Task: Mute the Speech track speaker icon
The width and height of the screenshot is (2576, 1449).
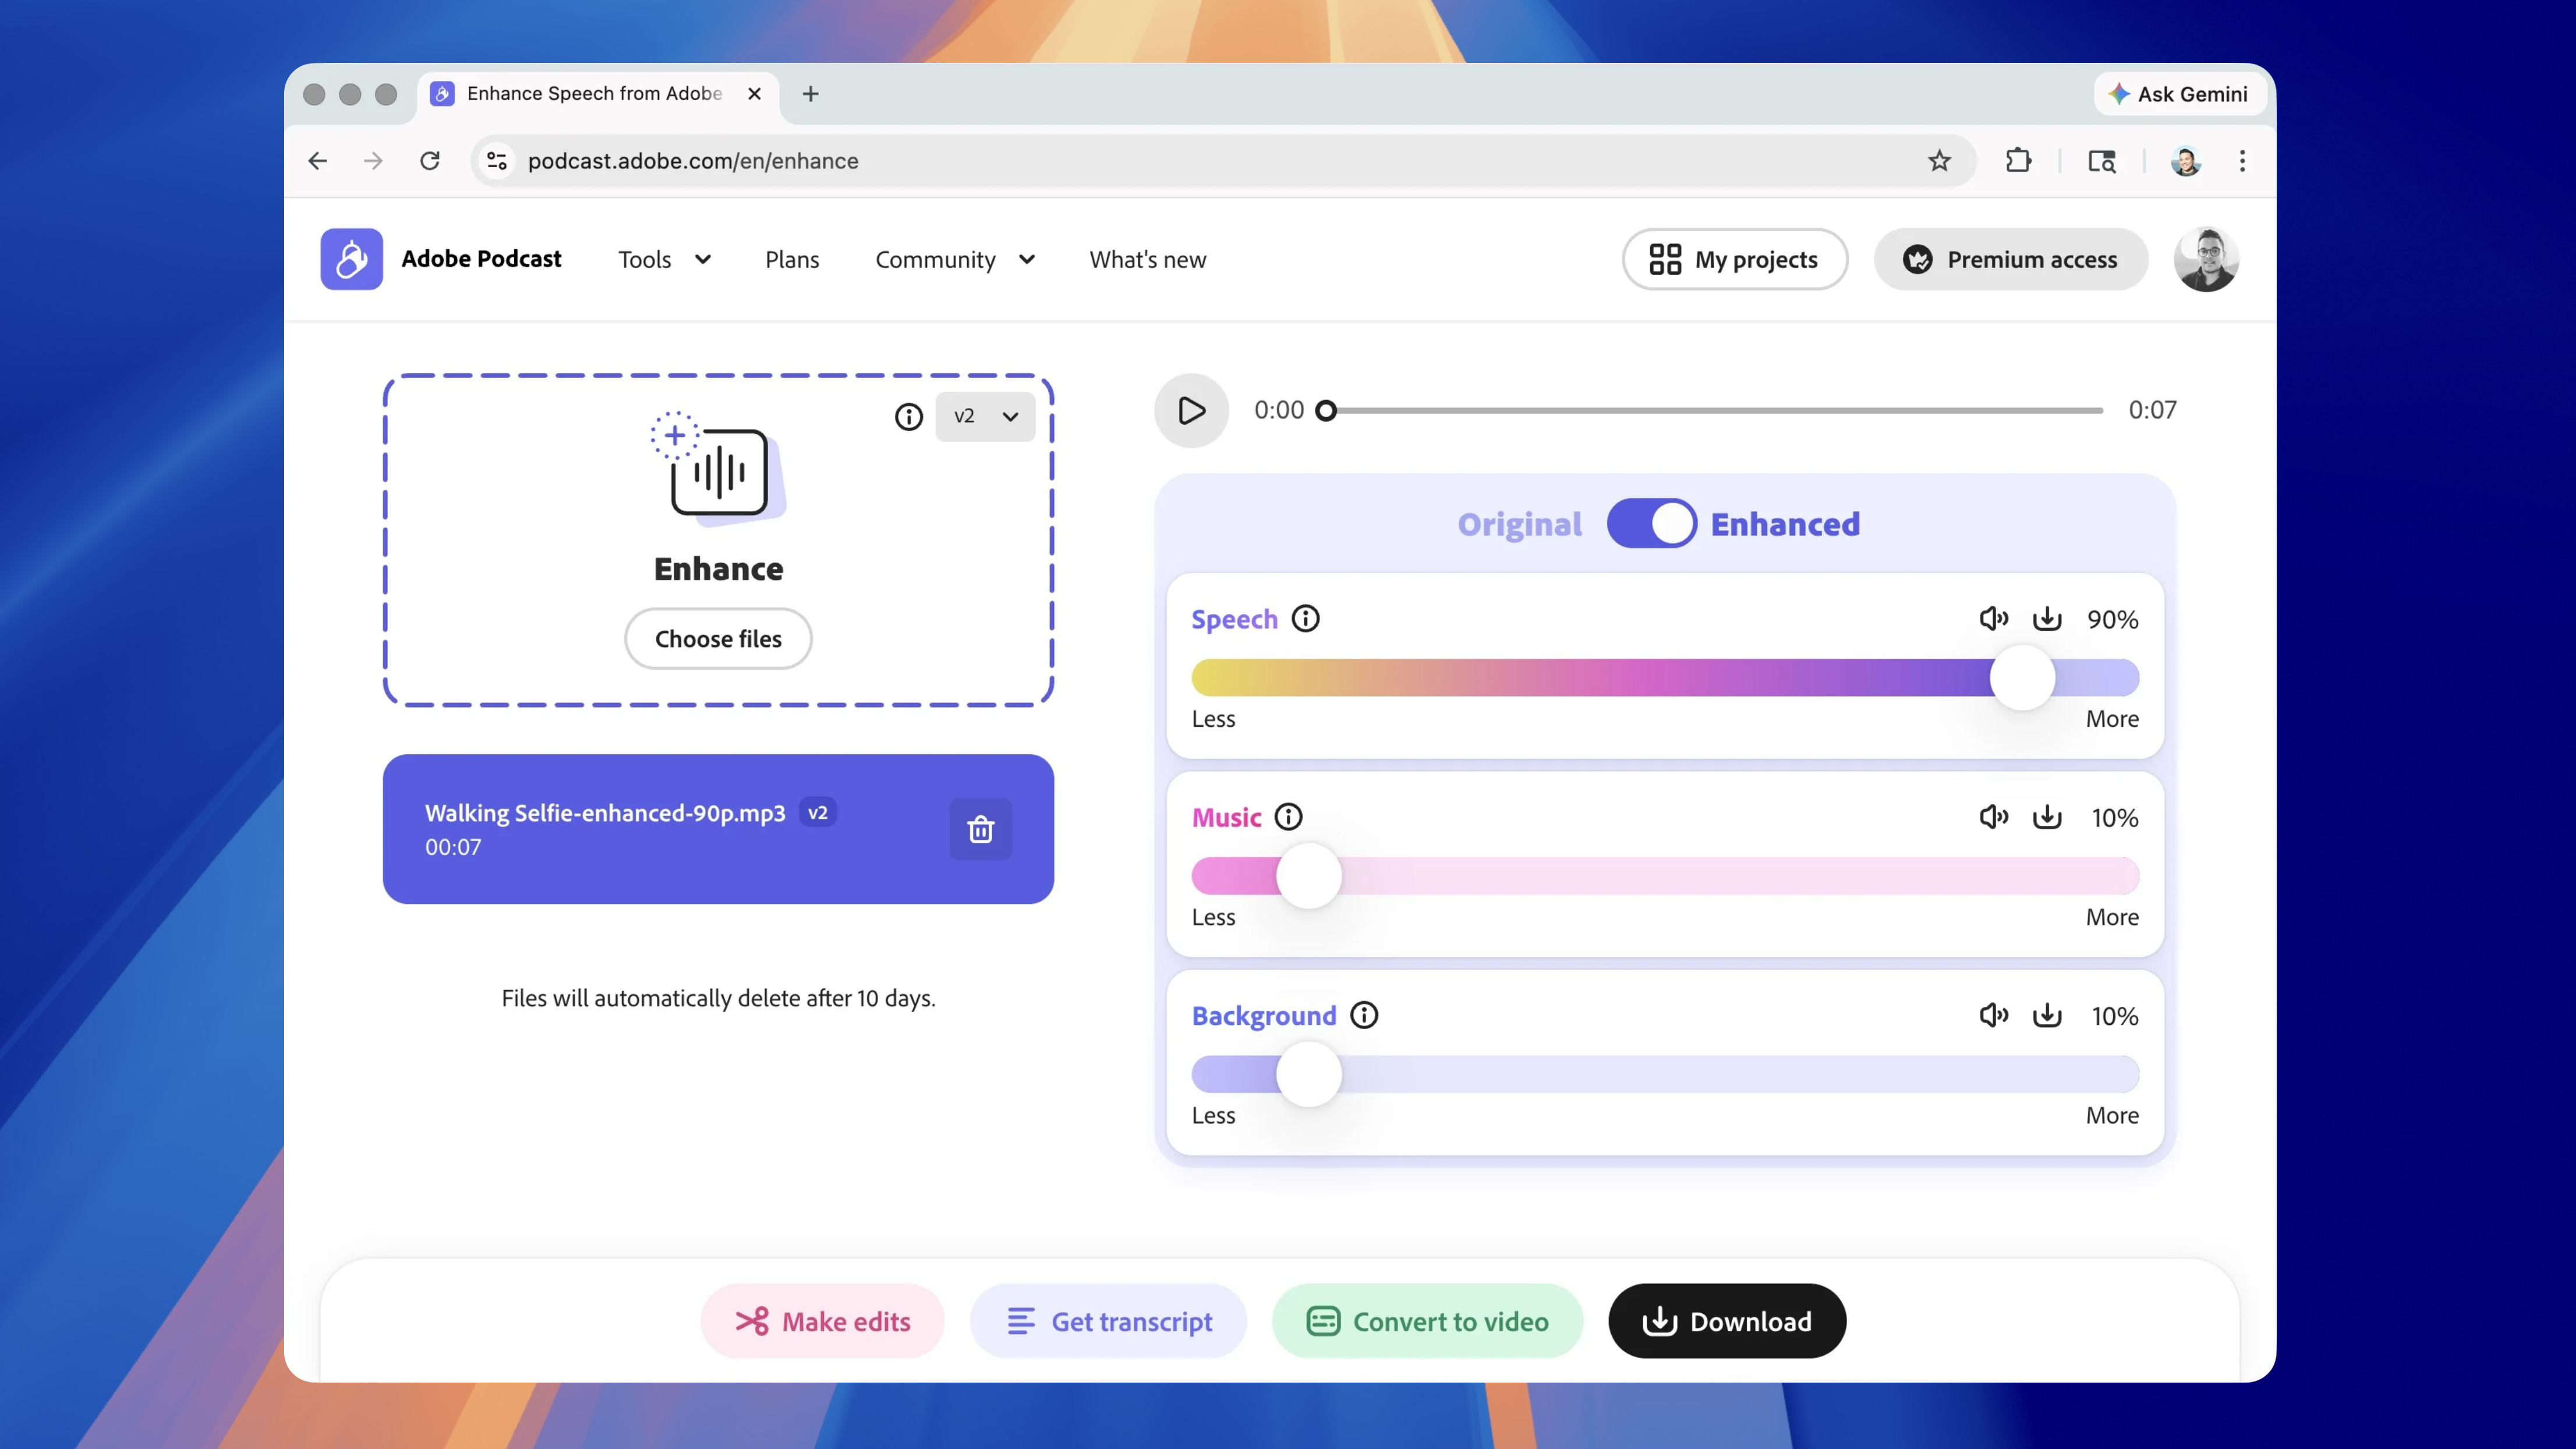Action: tap(1994, 619)
